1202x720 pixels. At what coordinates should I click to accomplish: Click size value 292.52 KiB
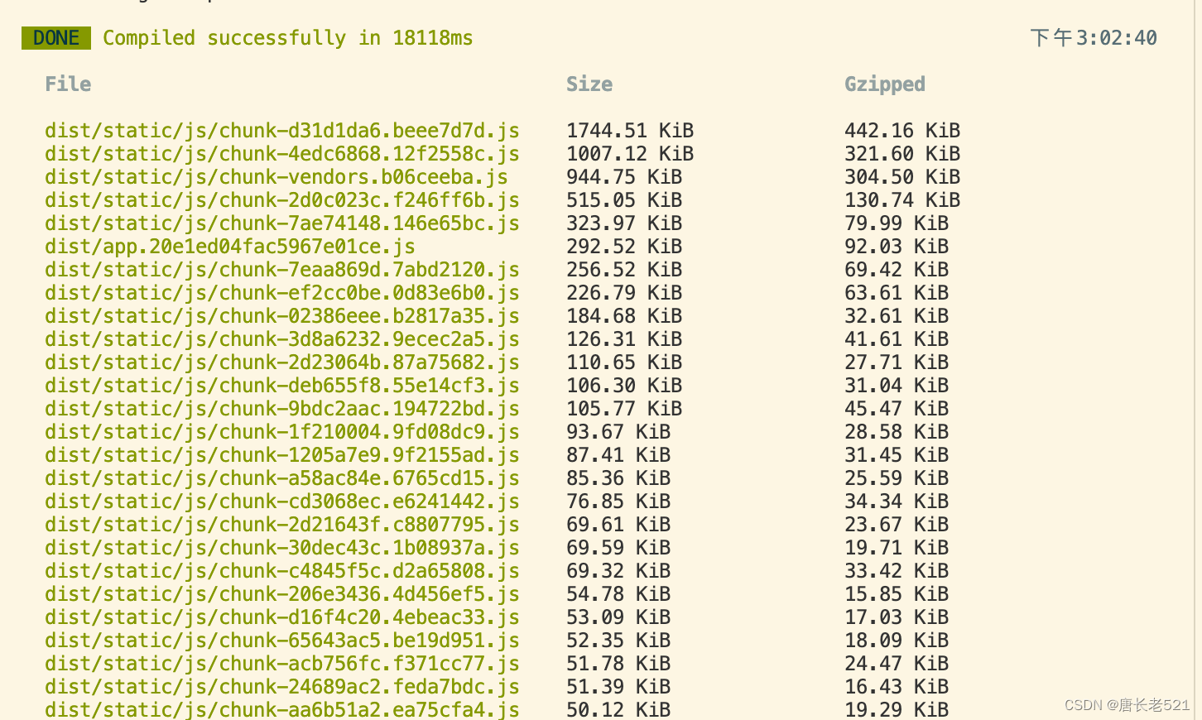624,247
